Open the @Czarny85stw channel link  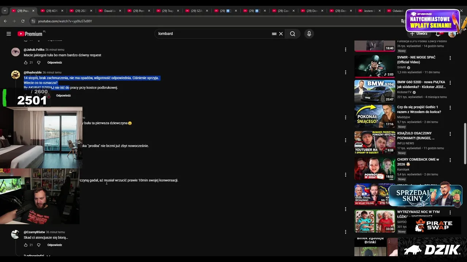point(34,232)
